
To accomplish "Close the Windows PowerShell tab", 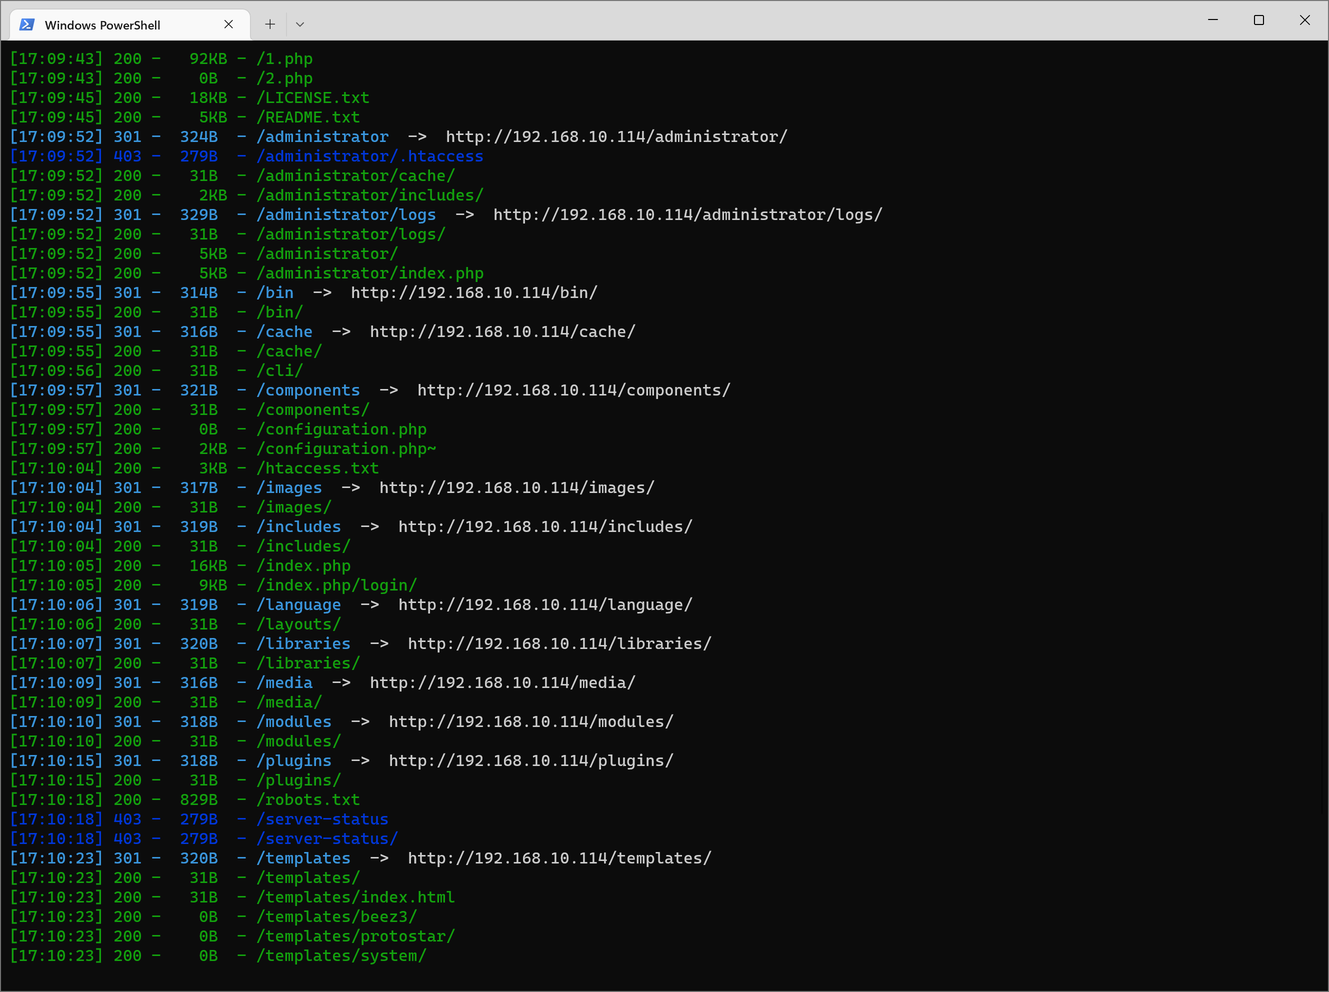I will (229, 24).
